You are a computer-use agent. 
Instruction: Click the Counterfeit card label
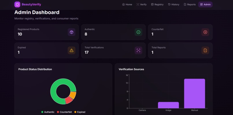(x=158, y=29)
